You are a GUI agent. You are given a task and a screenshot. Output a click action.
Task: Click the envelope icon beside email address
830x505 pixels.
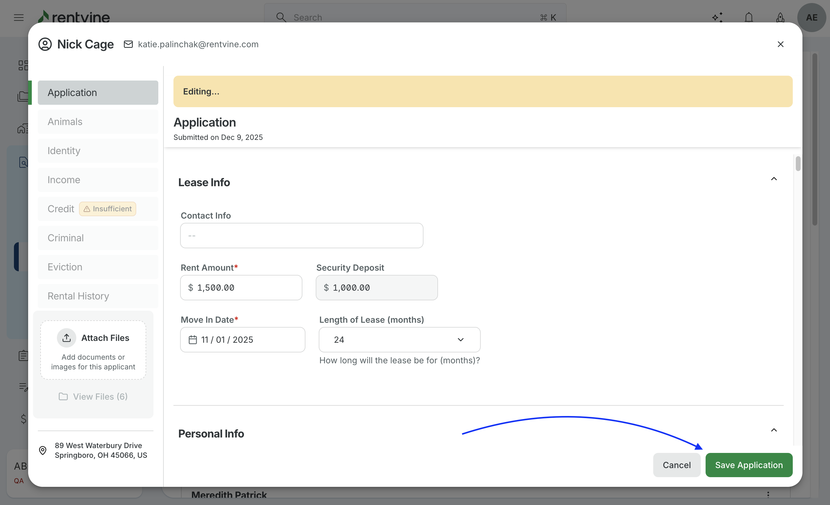point(128,44)
